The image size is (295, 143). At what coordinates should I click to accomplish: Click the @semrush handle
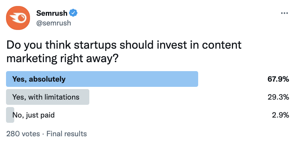54,23
